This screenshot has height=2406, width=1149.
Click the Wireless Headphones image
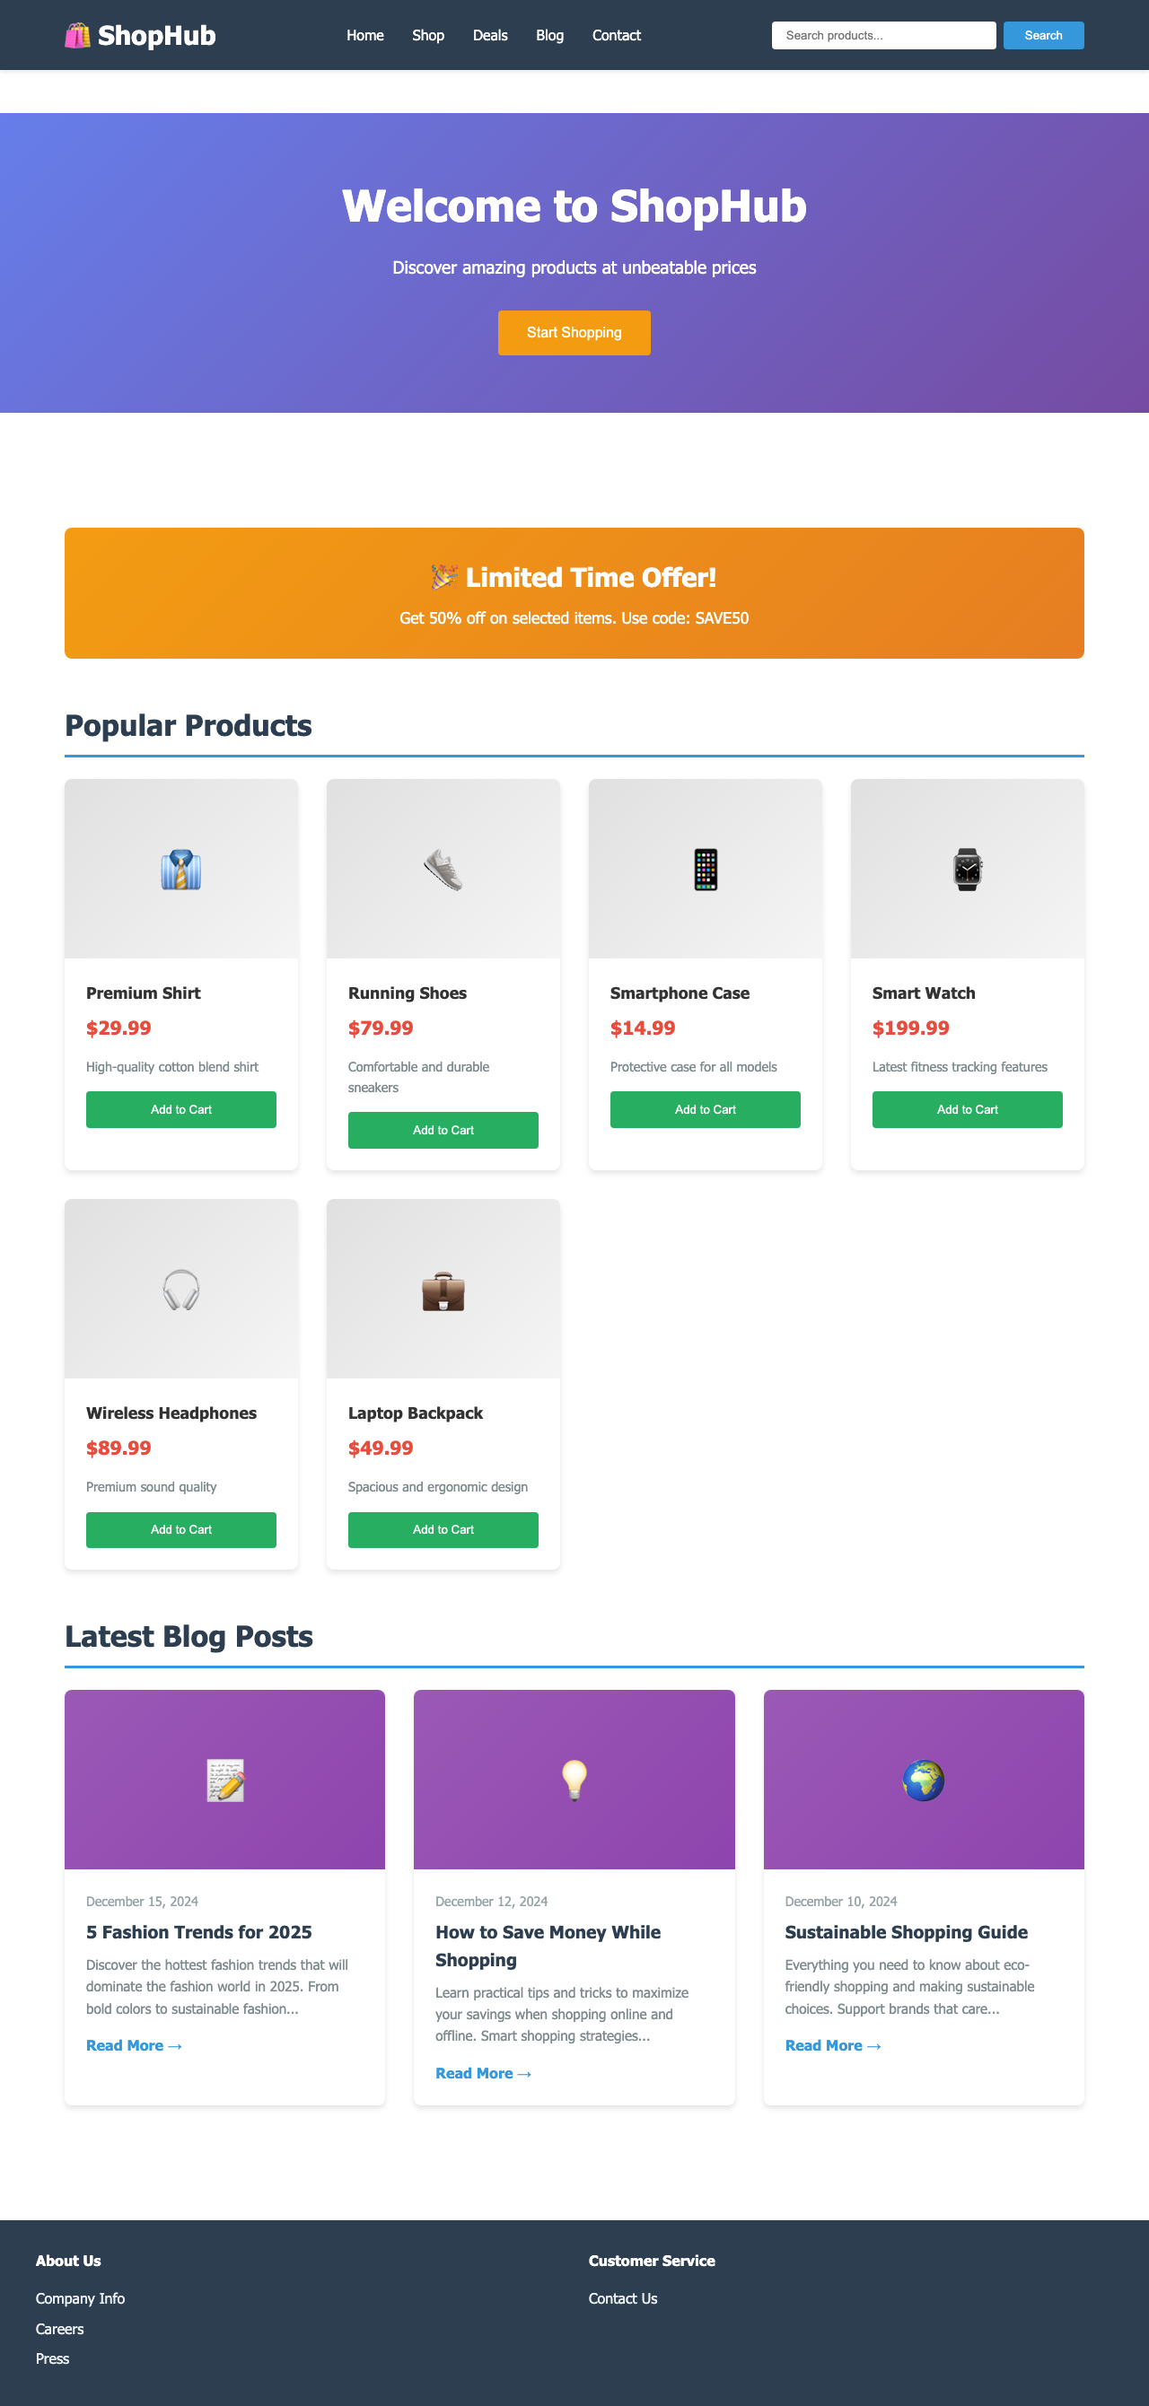click(x=180, y=1288)
